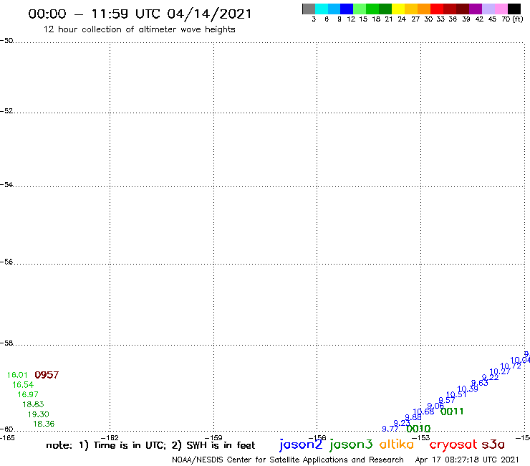Image resolution: width=530 pixels, height=466 pixels.
Task: Select the yellow swatch in the wave height legend
Action: (398, 9)
